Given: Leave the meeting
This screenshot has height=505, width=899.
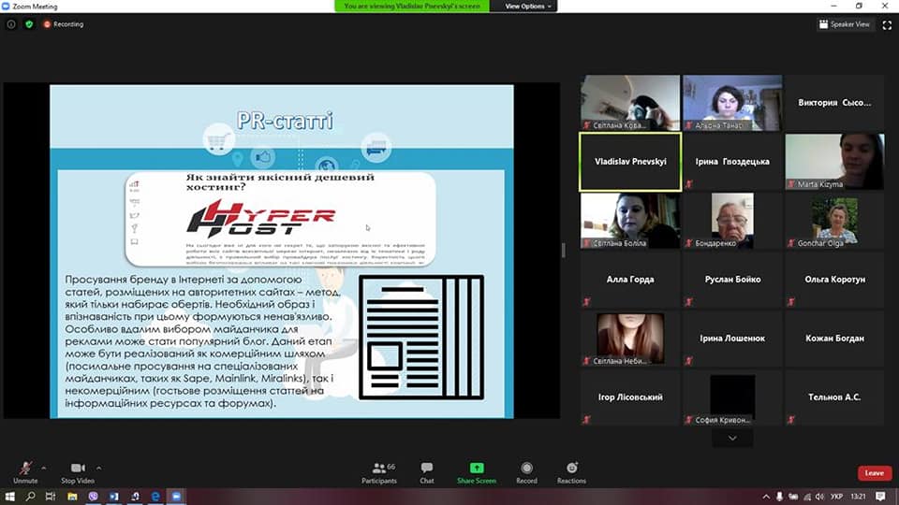Looking at the screenshot, I should tap(874, 473).
